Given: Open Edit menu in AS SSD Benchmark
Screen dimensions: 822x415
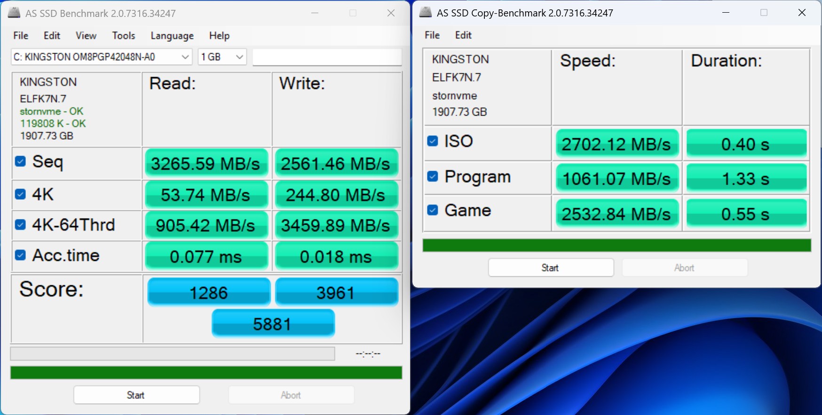Looking at the screenshot, I should (52, 36).
